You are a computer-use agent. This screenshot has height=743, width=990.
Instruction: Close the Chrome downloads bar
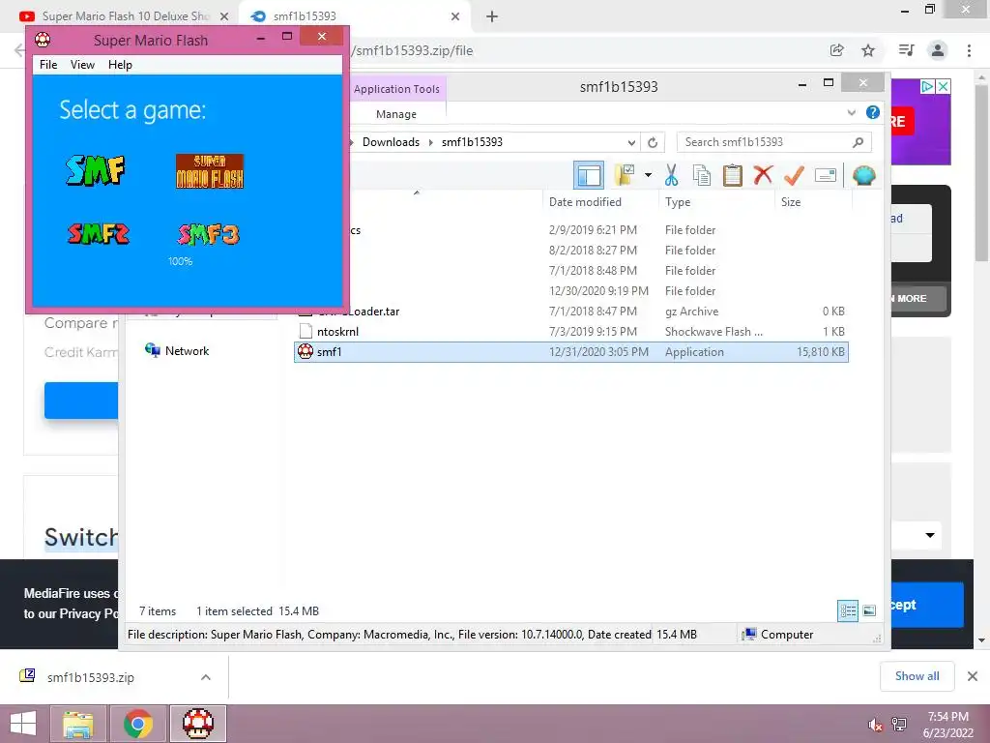point(973,676)
